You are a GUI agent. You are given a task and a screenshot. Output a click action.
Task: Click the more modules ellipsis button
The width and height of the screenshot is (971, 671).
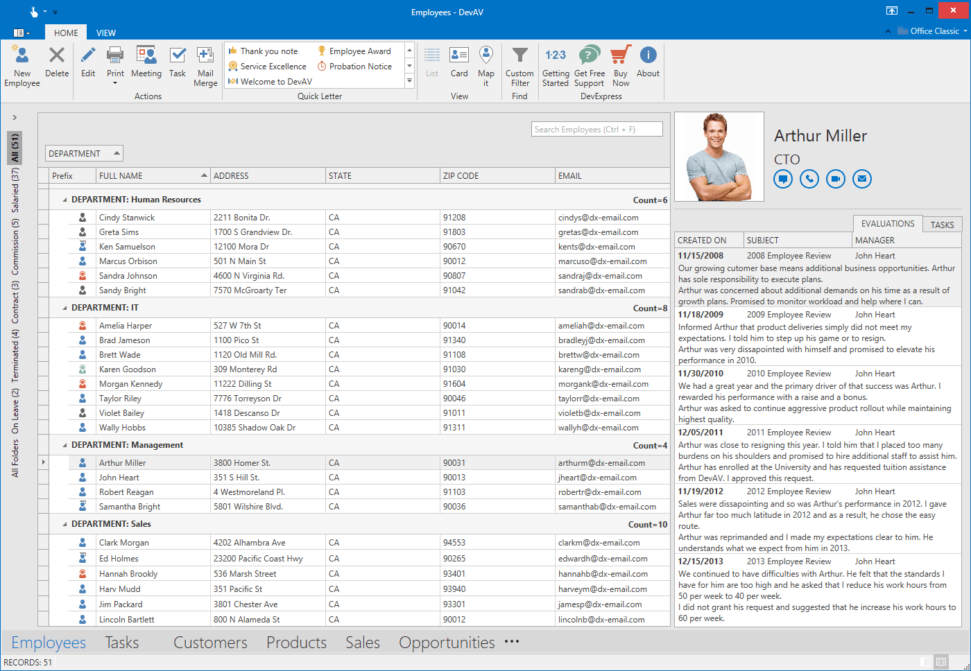512,642
